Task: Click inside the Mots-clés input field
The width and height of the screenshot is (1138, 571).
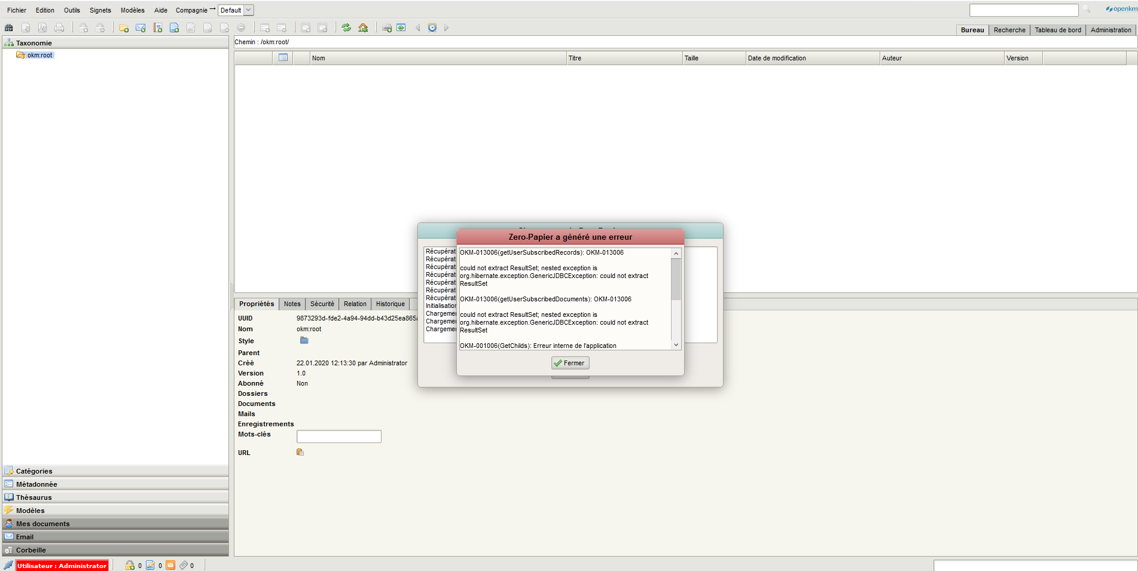Action: 338,436
